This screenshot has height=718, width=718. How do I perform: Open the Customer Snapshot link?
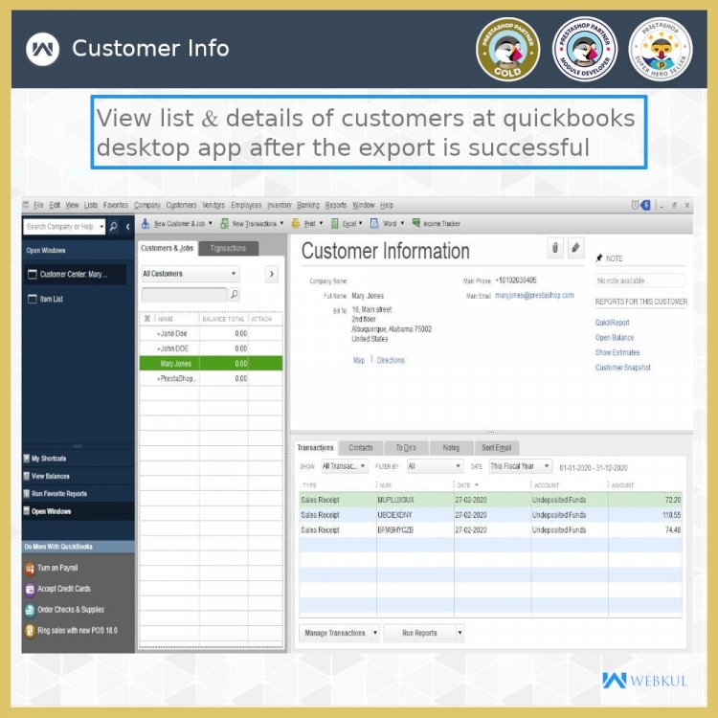click(623, 368)
